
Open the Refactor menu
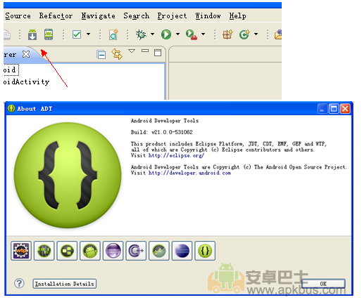point(56,15)
